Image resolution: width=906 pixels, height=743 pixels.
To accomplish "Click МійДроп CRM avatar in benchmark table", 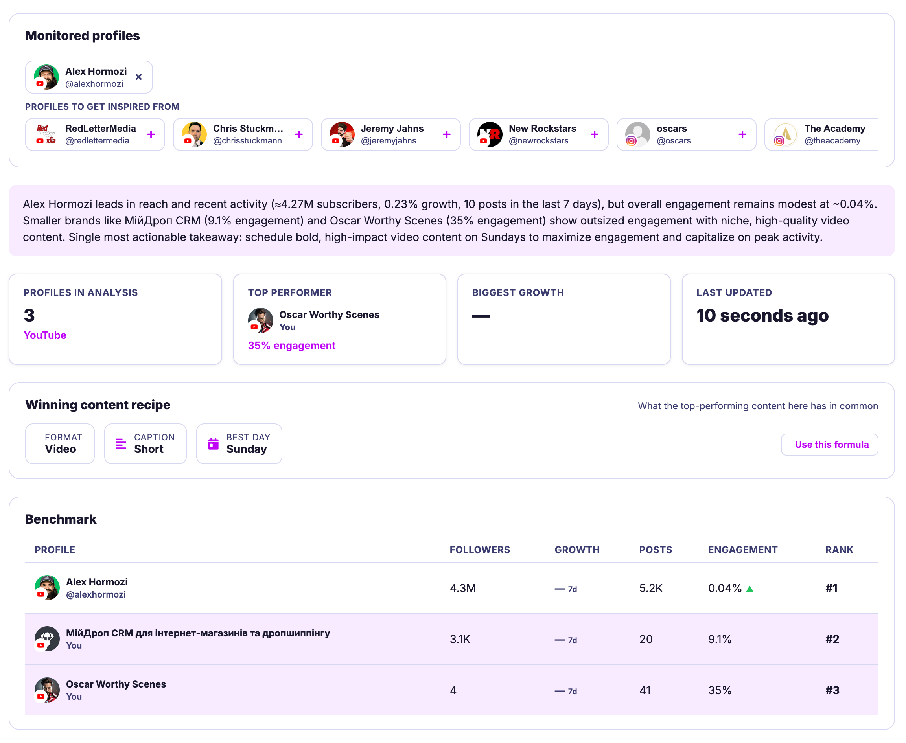I will [47, 639].
